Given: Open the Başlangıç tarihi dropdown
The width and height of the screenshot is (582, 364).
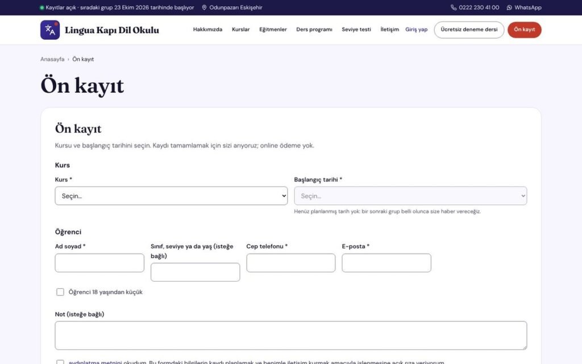Looking at the screenshot, I should click(410, 196).
